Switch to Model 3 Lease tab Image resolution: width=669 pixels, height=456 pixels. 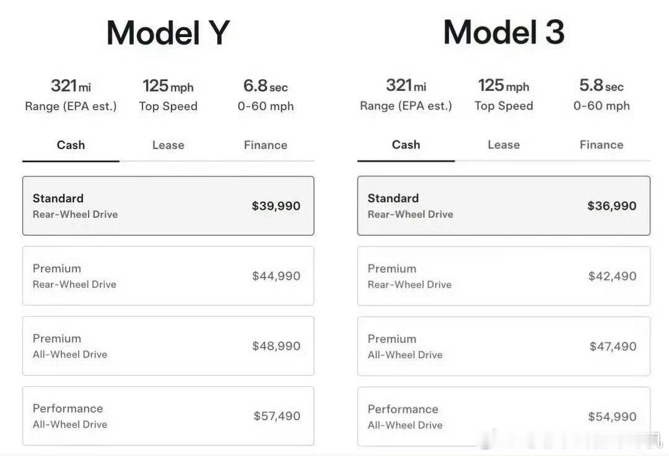click(503, 145)
